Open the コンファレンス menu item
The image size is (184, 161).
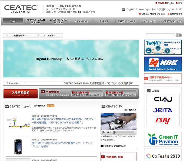tap(81, 21)
